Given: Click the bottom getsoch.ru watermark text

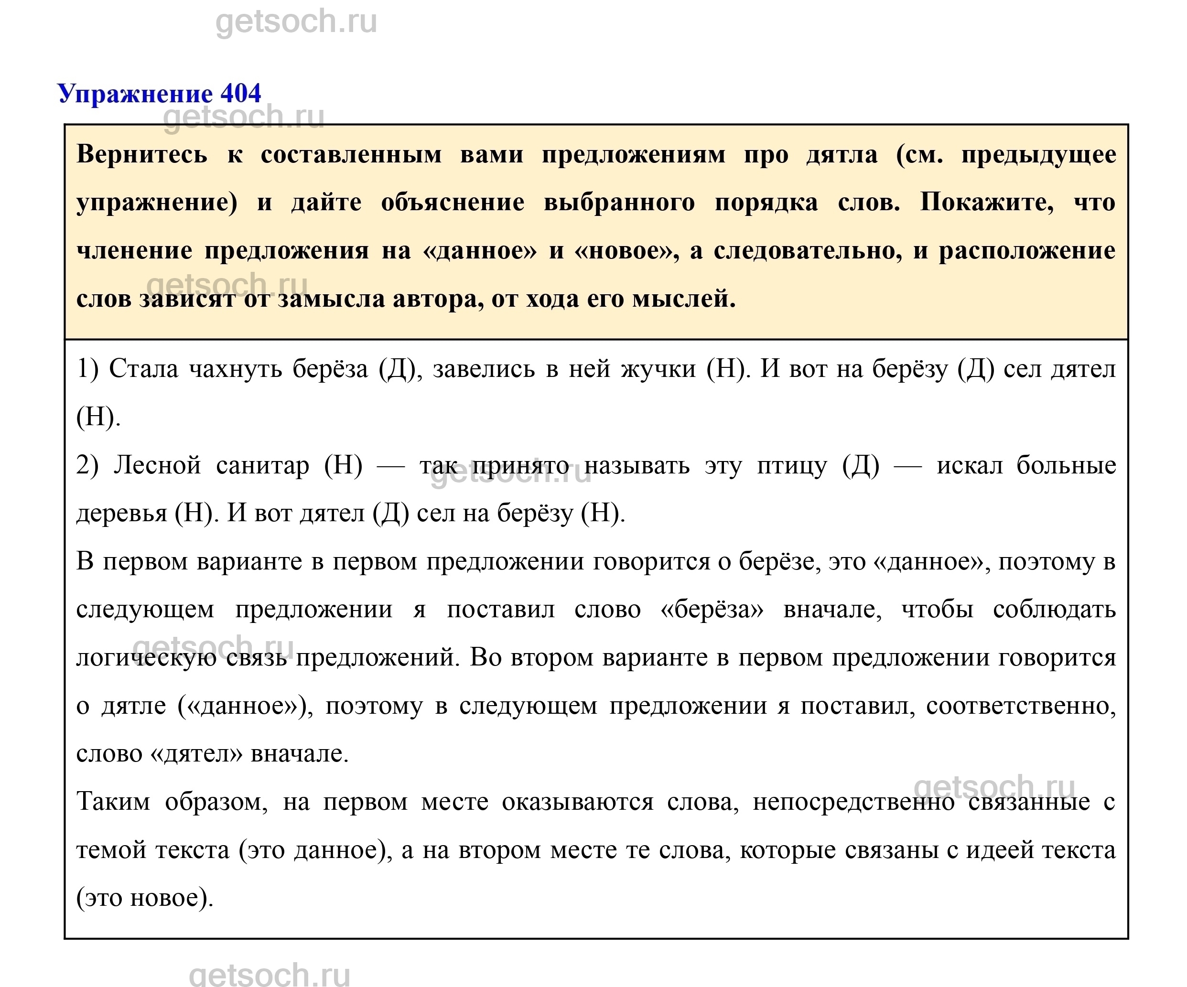Looking at the screenshot, I should (269, 975).
